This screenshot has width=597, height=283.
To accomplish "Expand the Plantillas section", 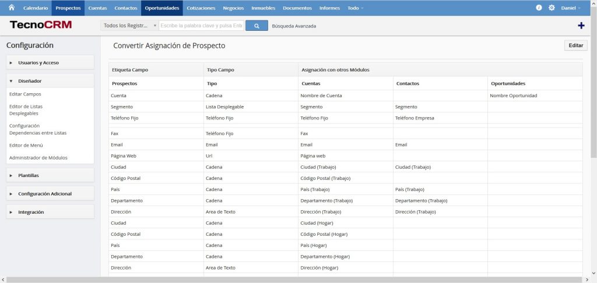I will click(50, 175).
